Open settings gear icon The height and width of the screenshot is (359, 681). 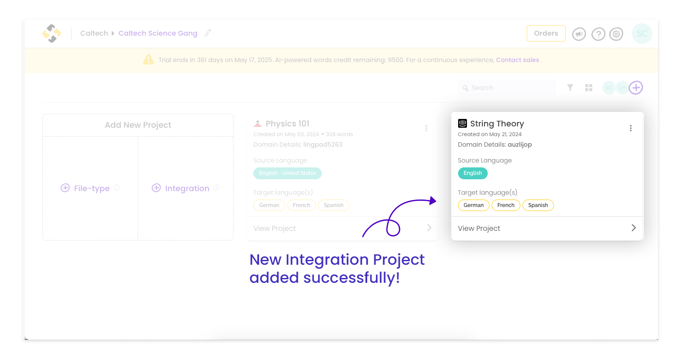point(616,34)
